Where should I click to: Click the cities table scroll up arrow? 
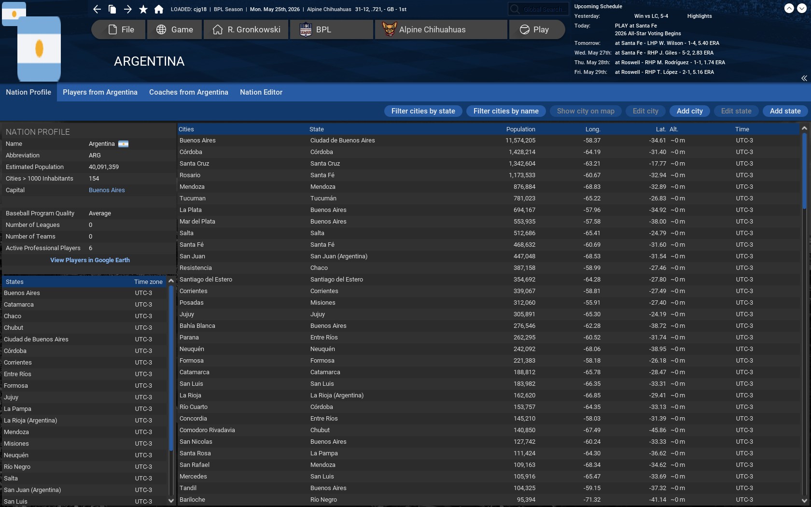(804, 128)
